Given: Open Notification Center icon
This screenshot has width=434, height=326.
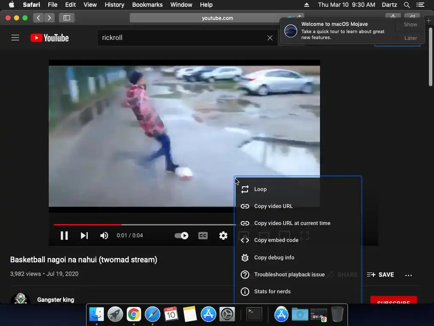Looking at the screenshot, I should coord(420,5).
